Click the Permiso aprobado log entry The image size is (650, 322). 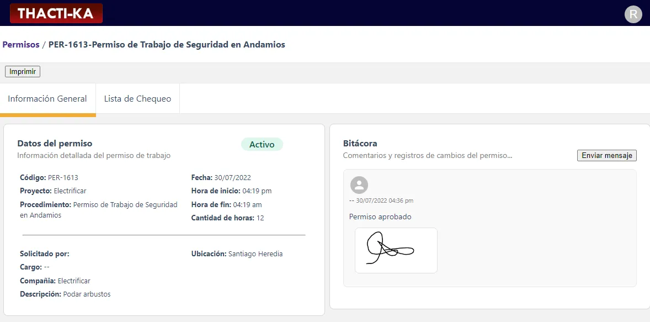pos(380,217)
